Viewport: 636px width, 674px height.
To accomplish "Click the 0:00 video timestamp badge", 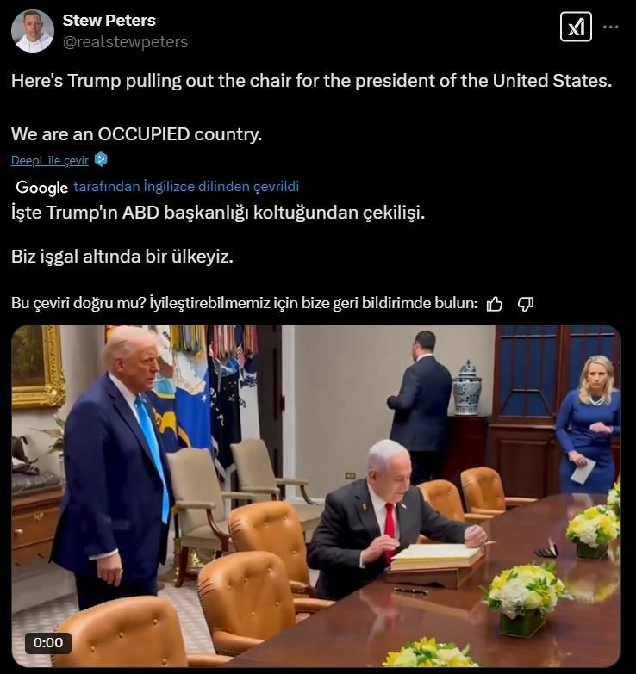I will [x=48, y=643].
